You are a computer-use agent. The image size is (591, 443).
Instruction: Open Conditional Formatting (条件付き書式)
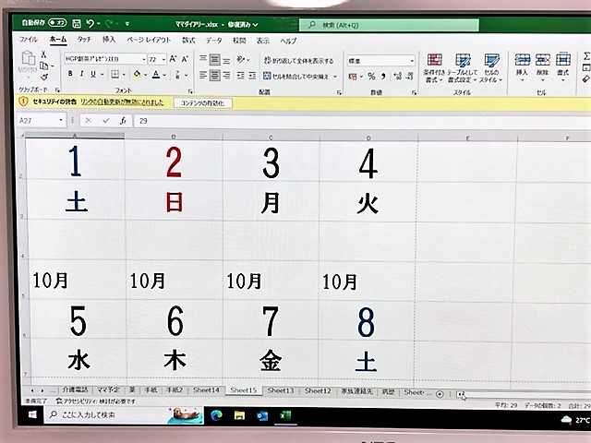click(x=434, y=67)
